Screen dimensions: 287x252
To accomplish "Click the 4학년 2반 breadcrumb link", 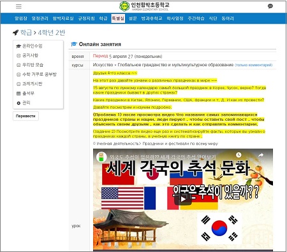I will 52,32.
